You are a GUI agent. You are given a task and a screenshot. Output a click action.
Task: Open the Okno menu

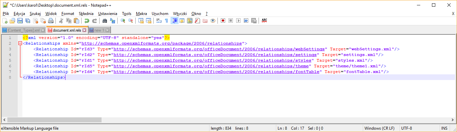(x=196, y=14)
